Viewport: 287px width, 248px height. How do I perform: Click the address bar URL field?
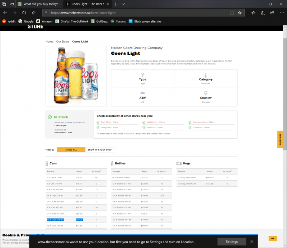[136, 13]
